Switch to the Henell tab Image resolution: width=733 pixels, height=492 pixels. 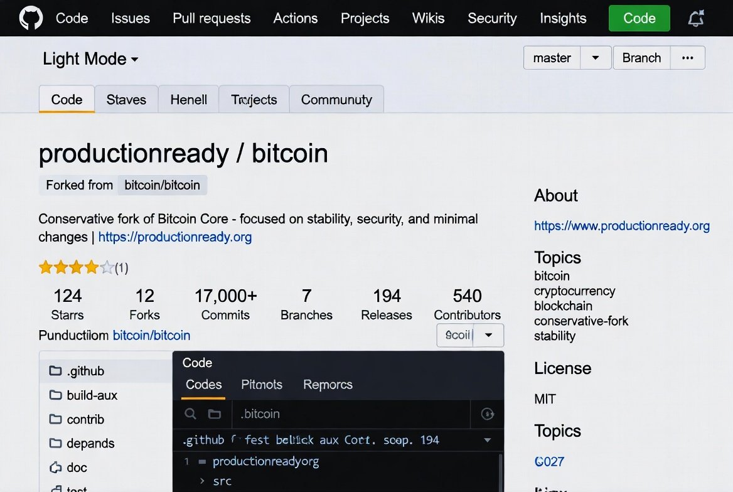pyautogui.click(x=188, y=99)
